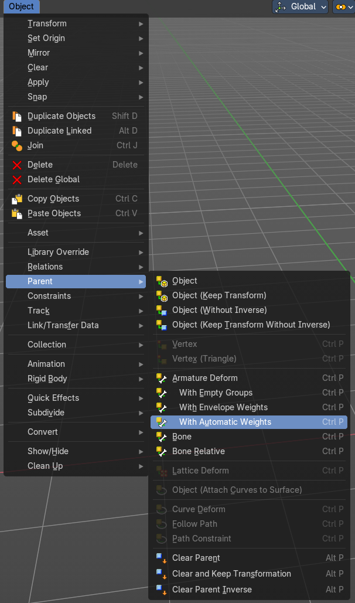Click the transform orientation axes icon
Screen dimensions: 355x603
coord(281,6)
